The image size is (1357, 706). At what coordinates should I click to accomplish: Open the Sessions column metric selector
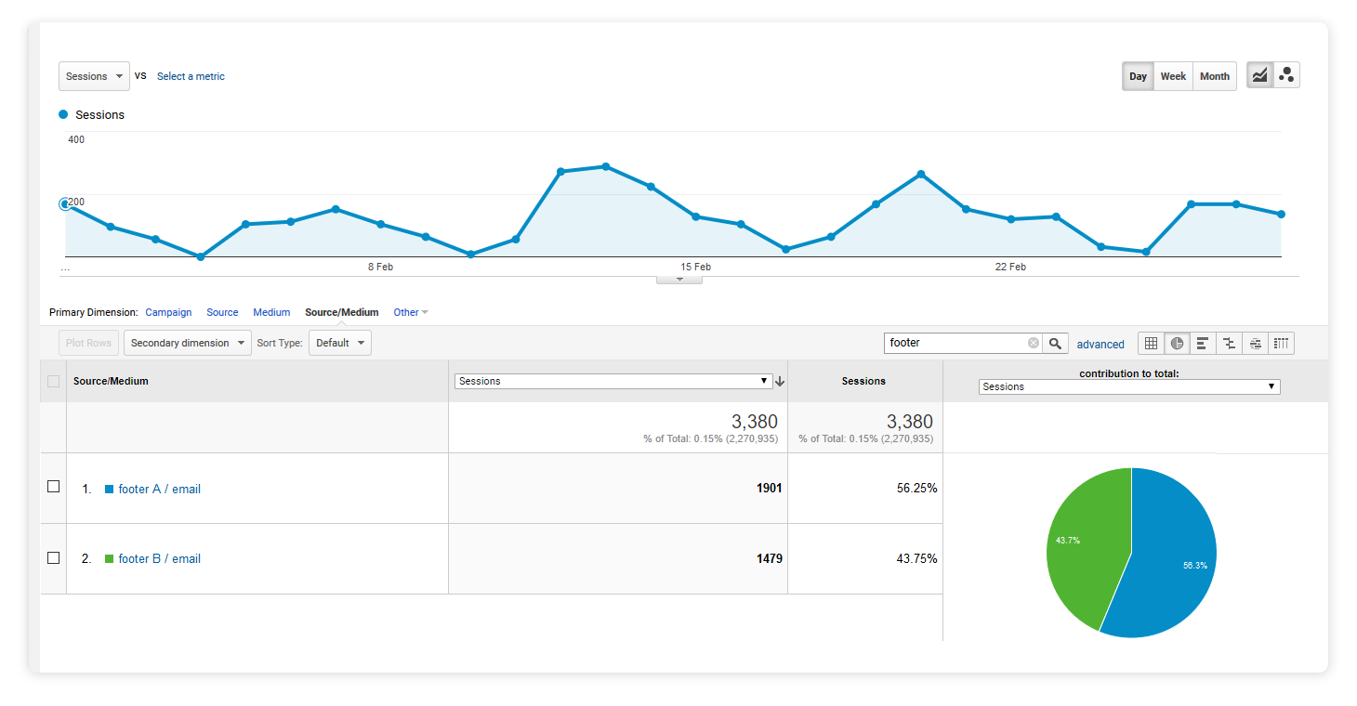(x=613, y=381)
